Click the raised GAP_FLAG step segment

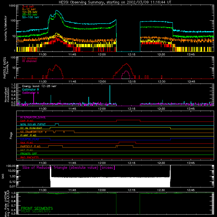coord(128,120)
